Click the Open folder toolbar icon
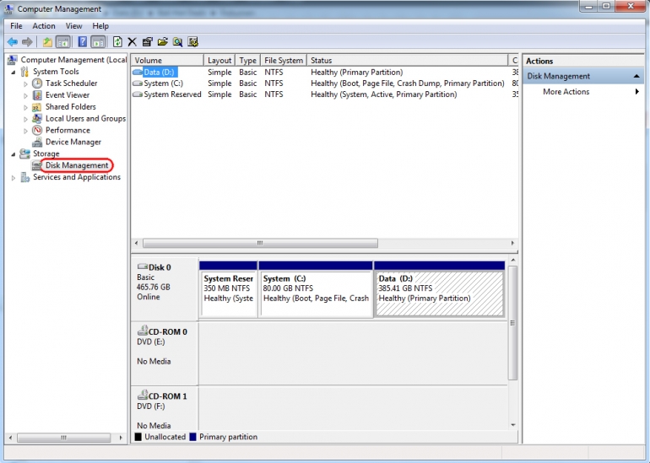The width and height of the screenshot is (650, 463). [162, 42]
